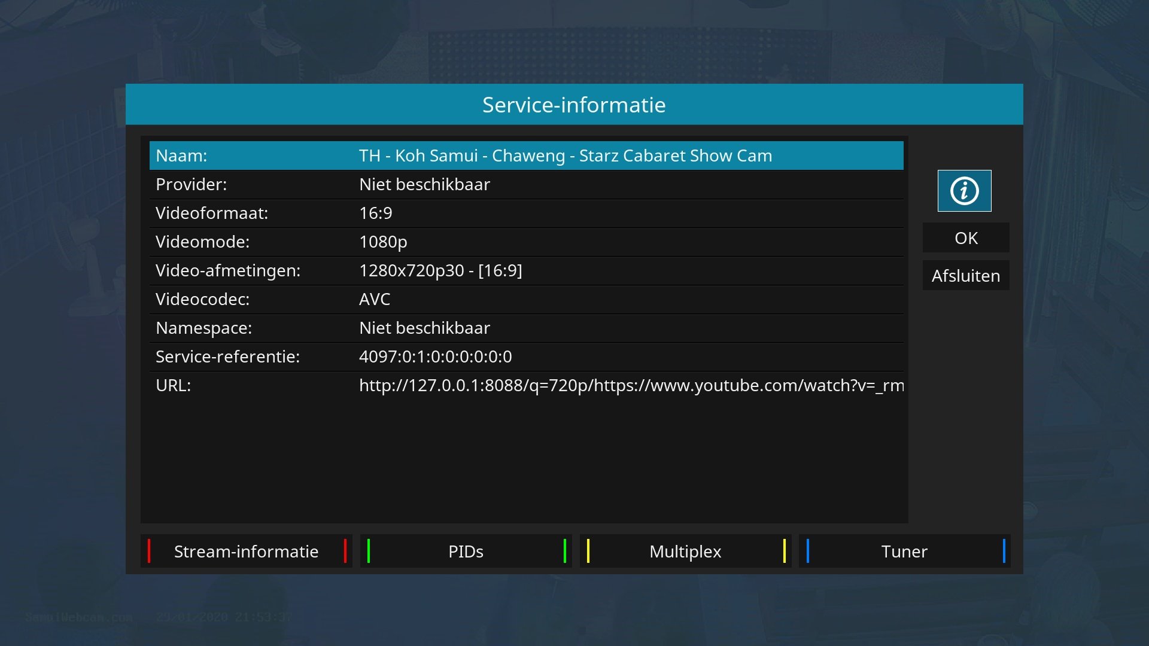Open the Multiplex yellow tab
Viewport: 1149px width, 646px height.
pyautogui.click(x=685, y=551)
